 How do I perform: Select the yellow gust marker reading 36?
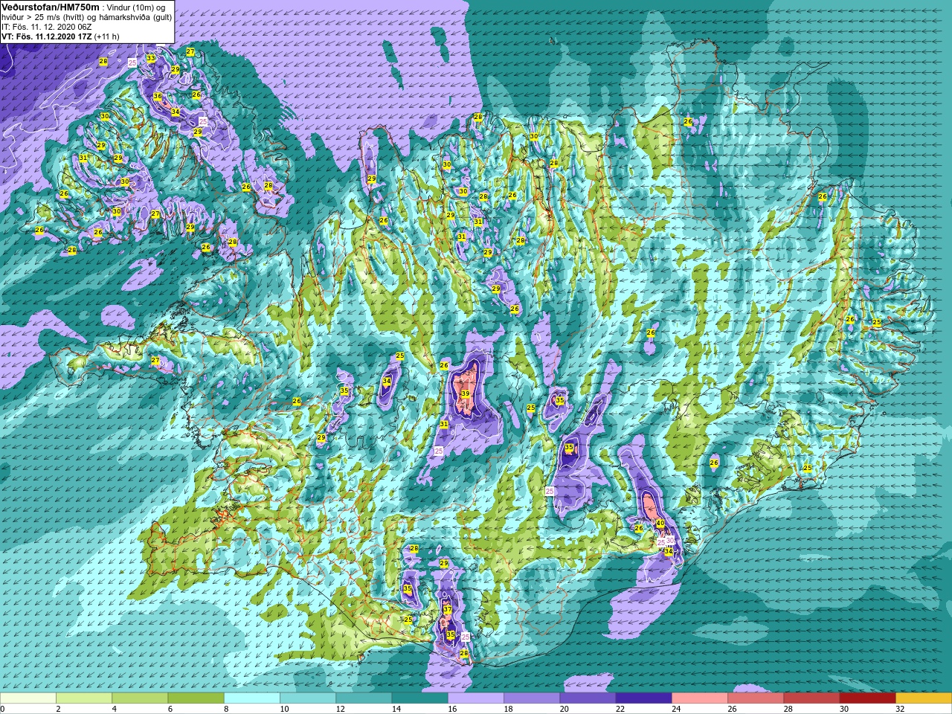[157, 97]
